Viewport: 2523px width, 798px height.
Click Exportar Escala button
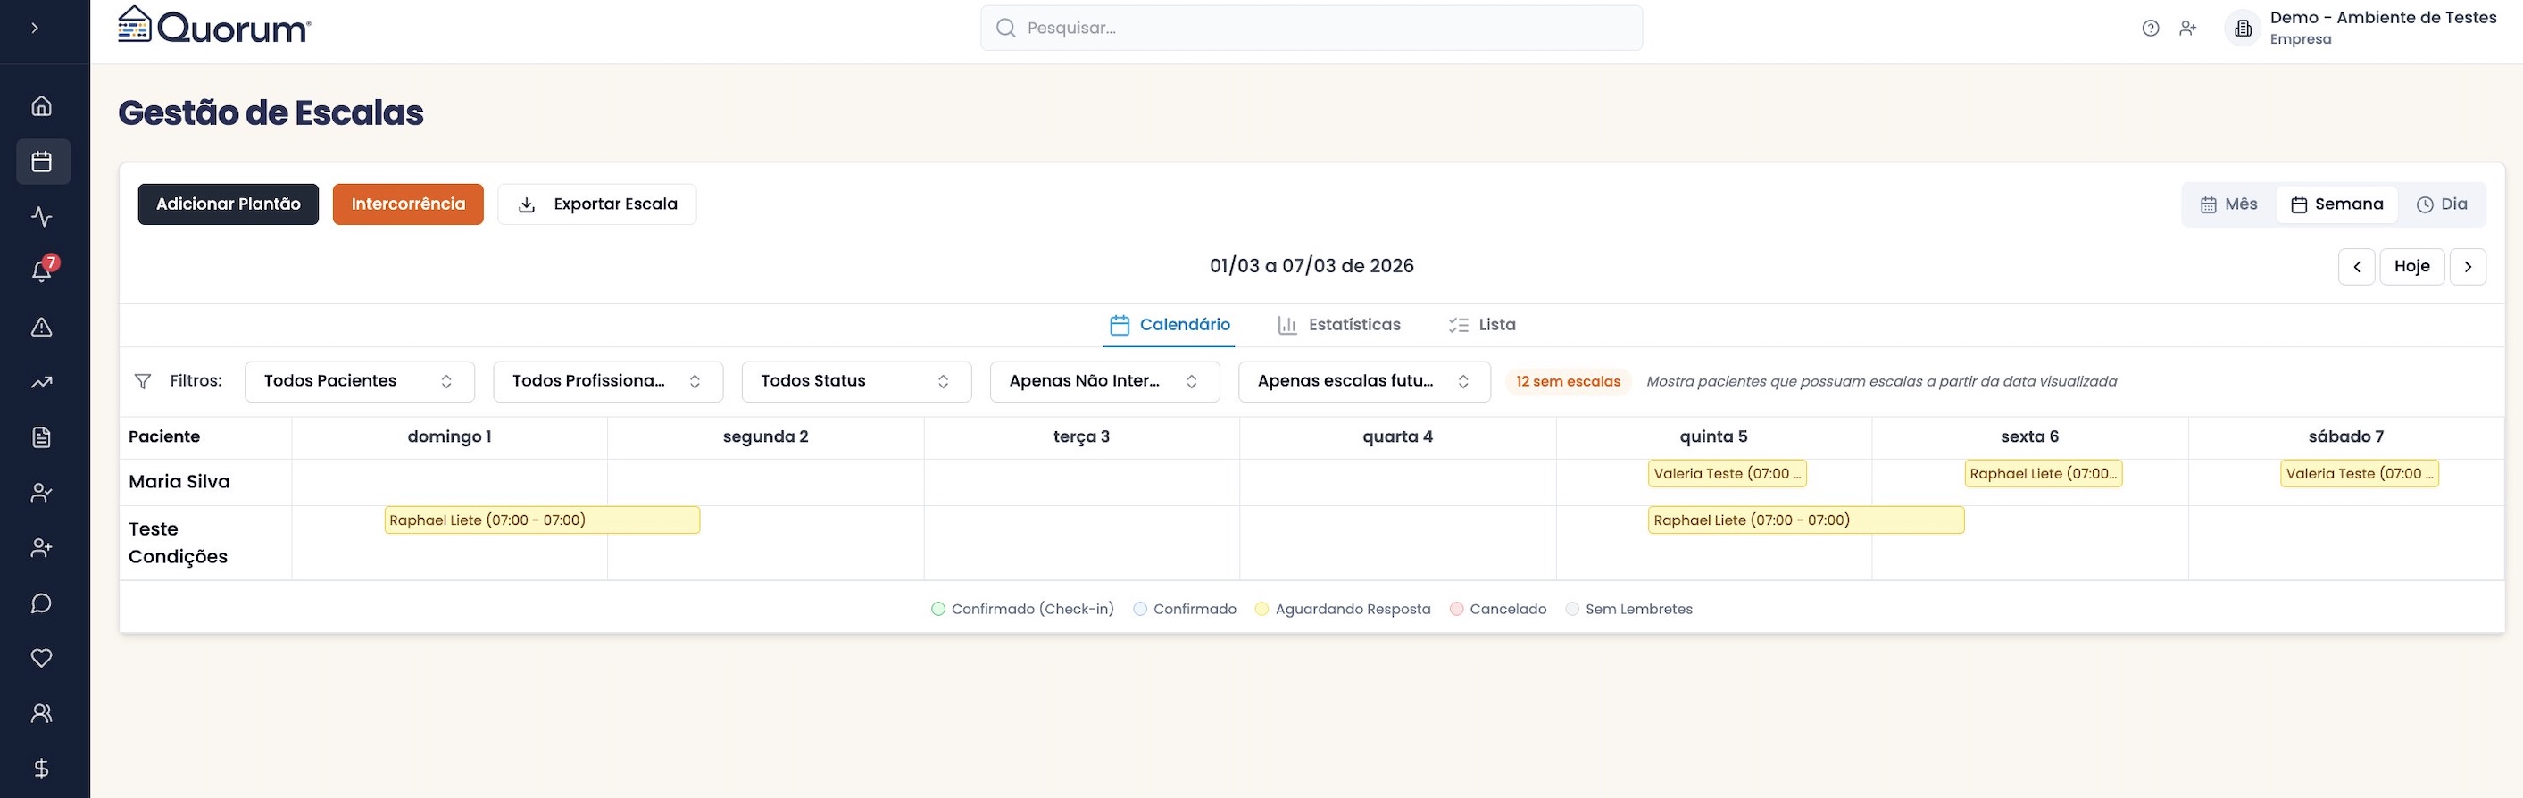(x=596, y=204)
